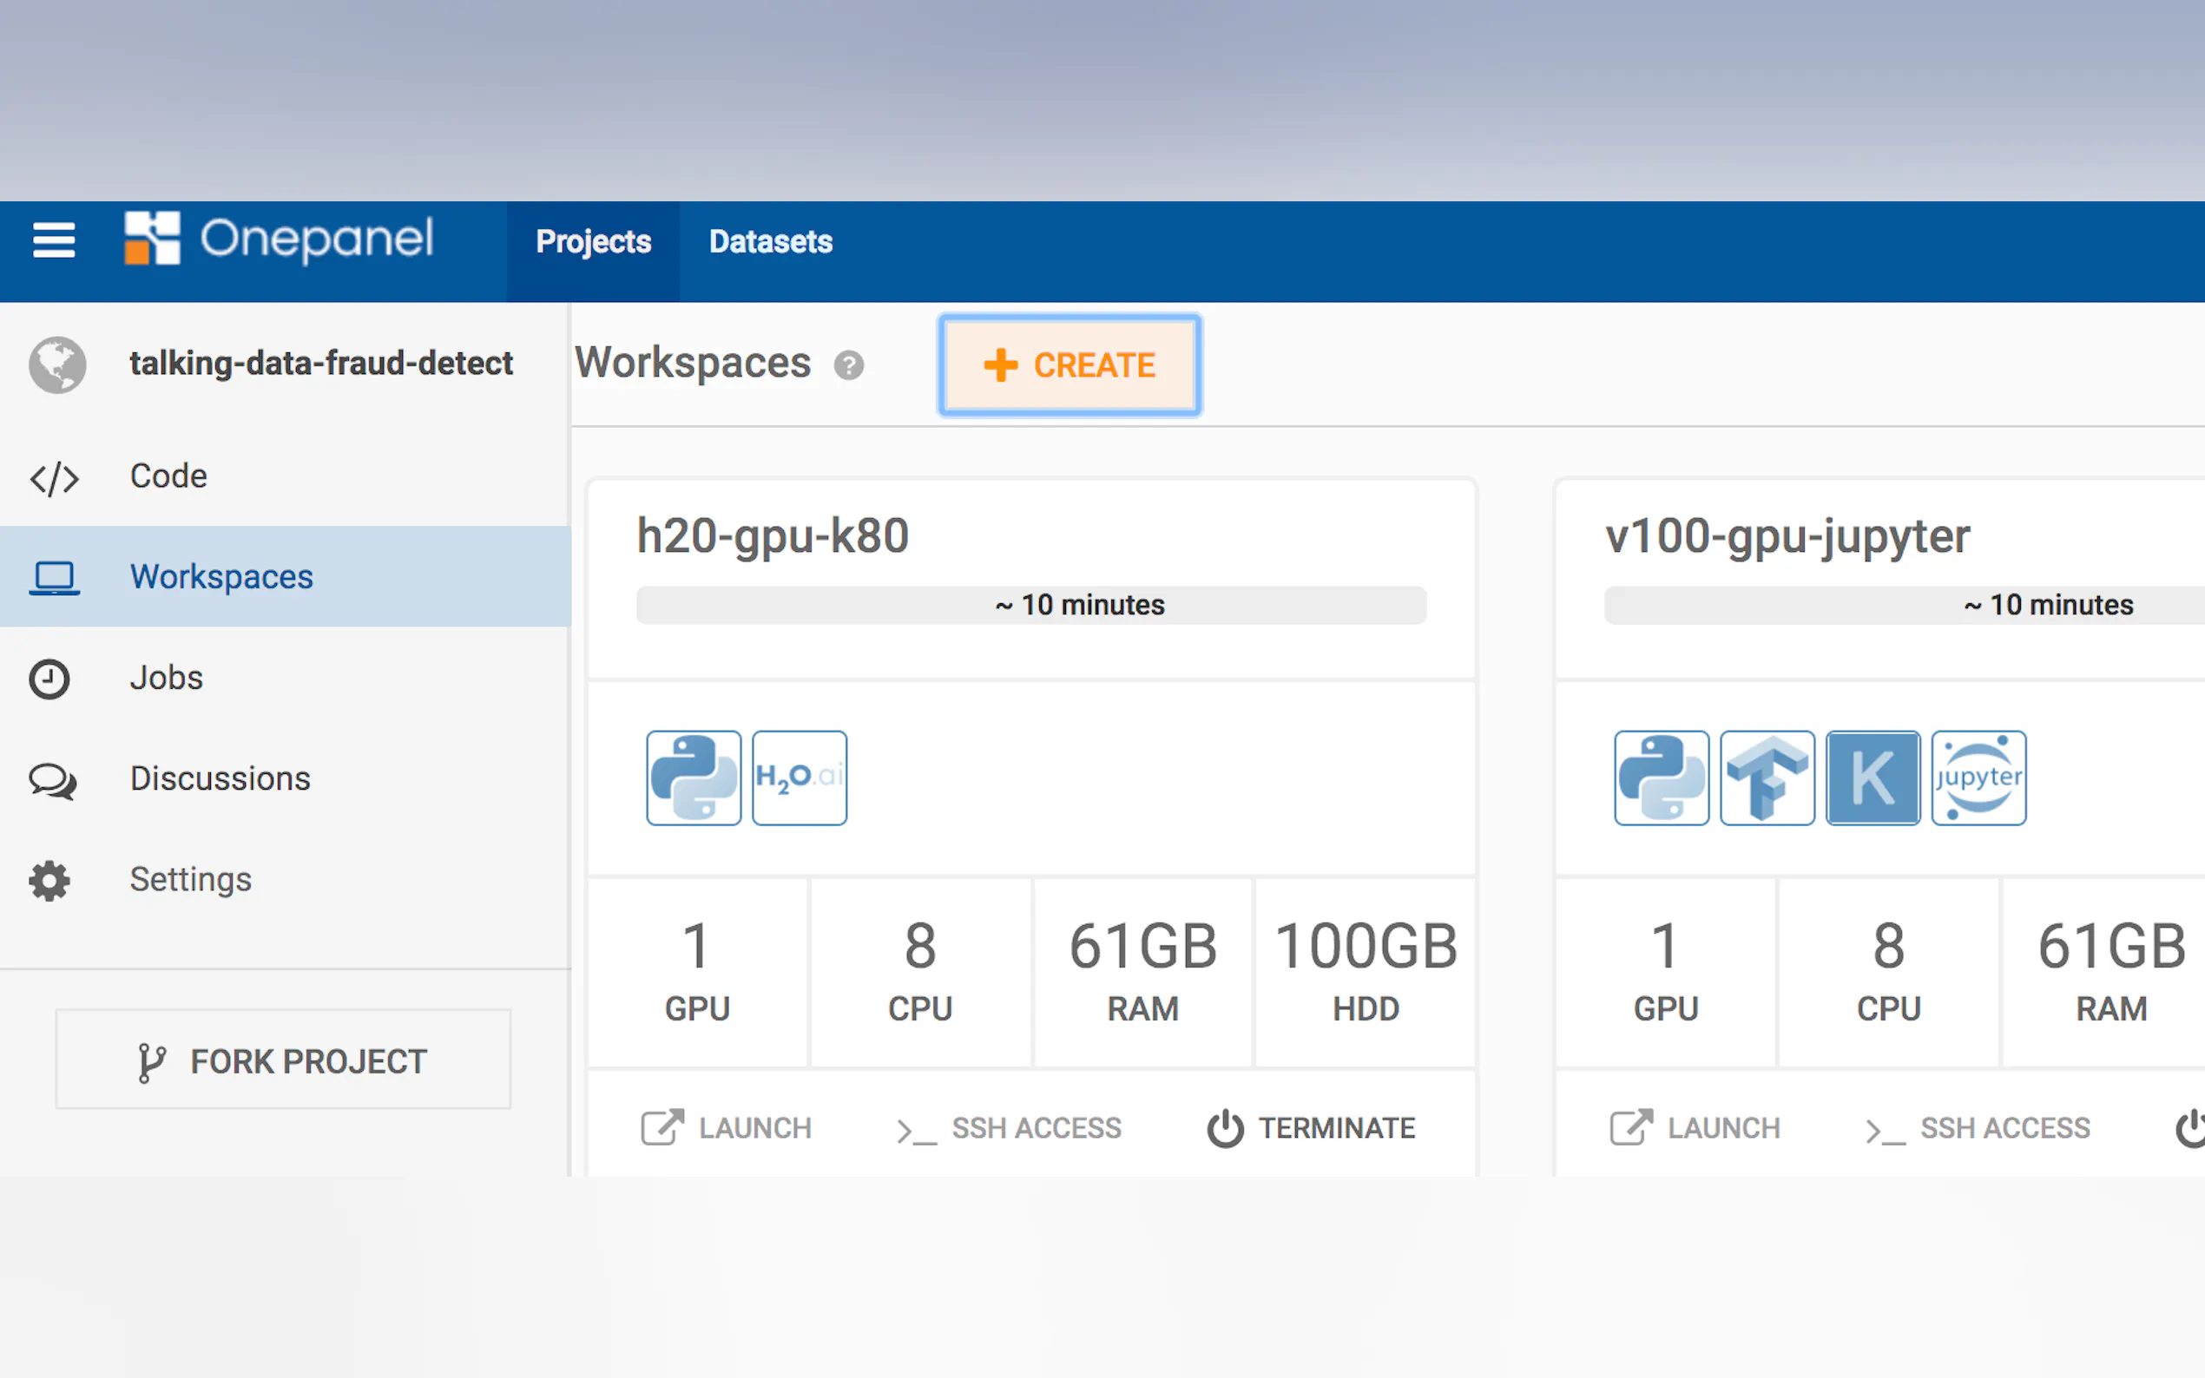Click the H2O.ai icon
The width and height of the screenshot is (2205, 1378).
(x=800, y=778)
